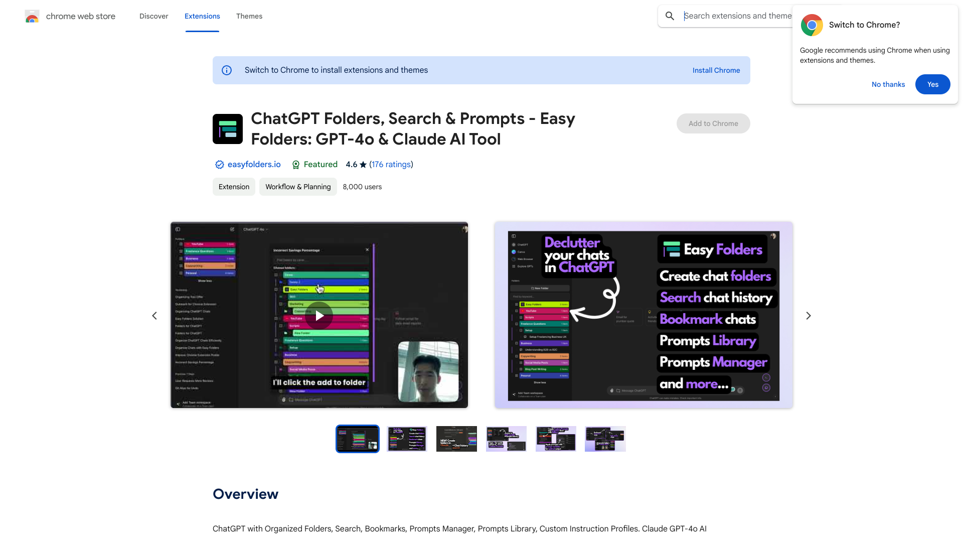Click the verified publisher icon next to easyfolders.io
Screen dimensions: 963x542
pyautogui.click(x=219, y=165)
